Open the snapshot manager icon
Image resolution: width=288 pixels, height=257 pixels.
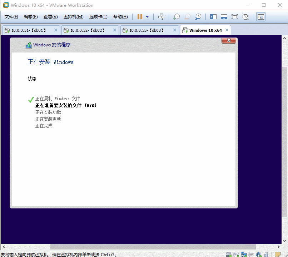[198, 17]
